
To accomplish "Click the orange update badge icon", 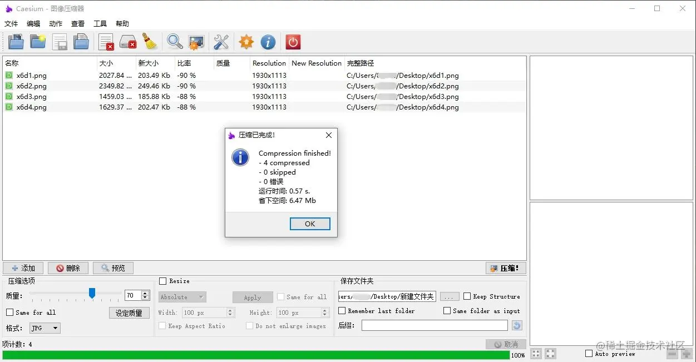I will click(246, 42).
